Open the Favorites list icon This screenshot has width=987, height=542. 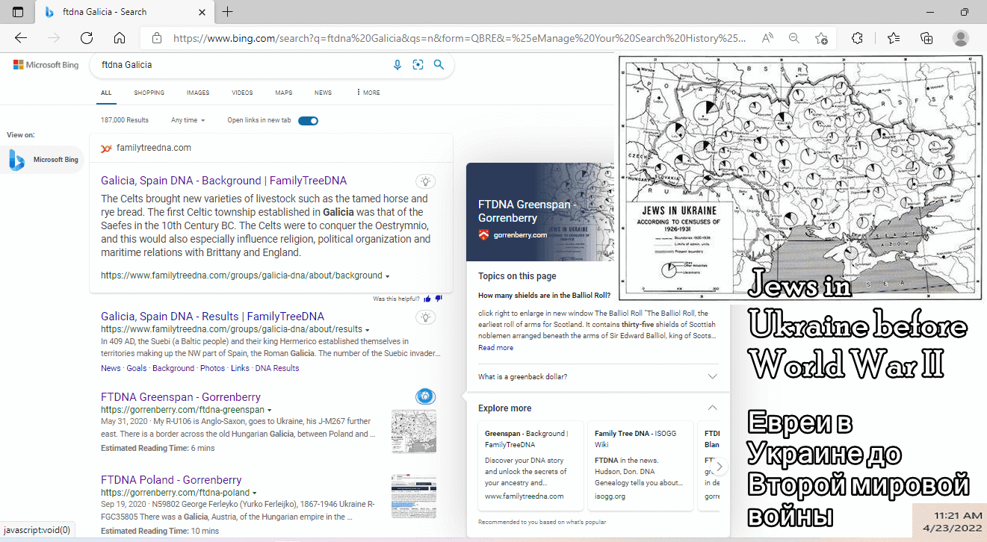click(x=894, y=38)
